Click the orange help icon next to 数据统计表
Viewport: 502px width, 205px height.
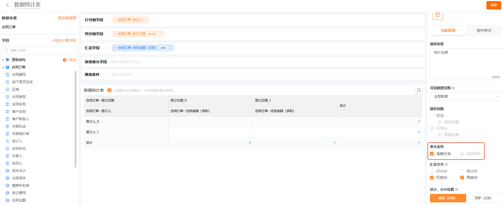109,90
